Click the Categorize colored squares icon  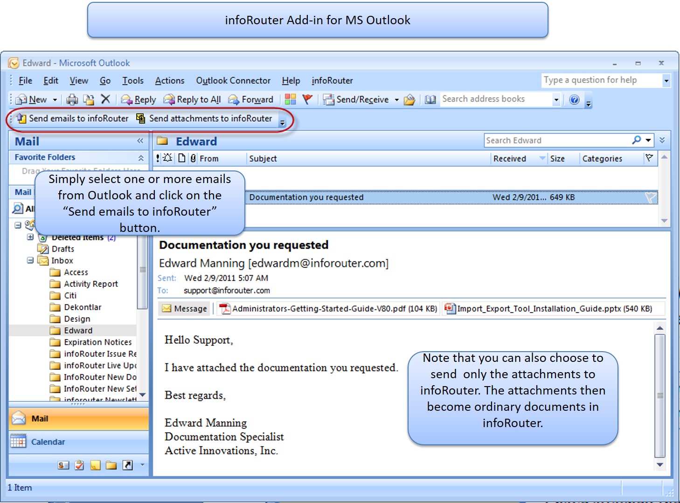coord(290,99)
